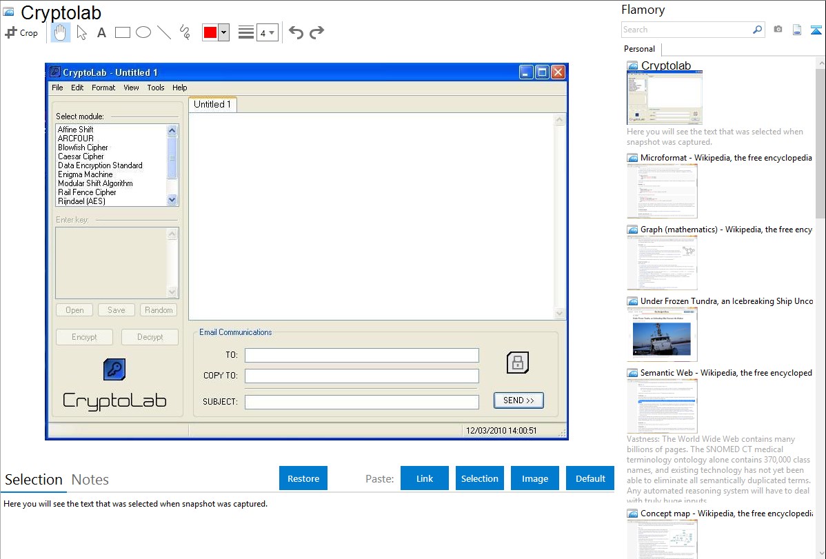Select the Caesar Cipher module
Screen dimensions: 826x559
(x=81, y=156)
